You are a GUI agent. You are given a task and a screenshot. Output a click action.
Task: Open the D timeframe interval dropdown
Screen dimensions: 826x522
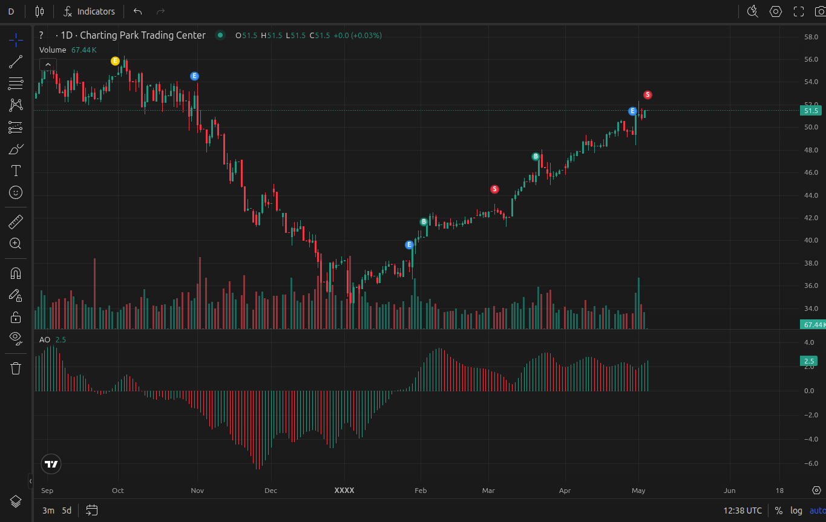click(x=11, y=11)
